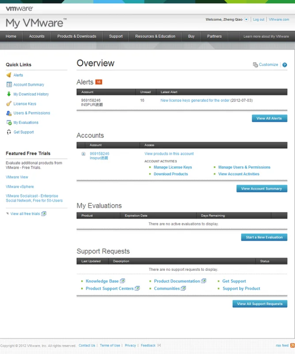Open the VMware View free trial link
Image resolution: width=295 pixels, height=354 pixels.
click(x=17, y=177)
